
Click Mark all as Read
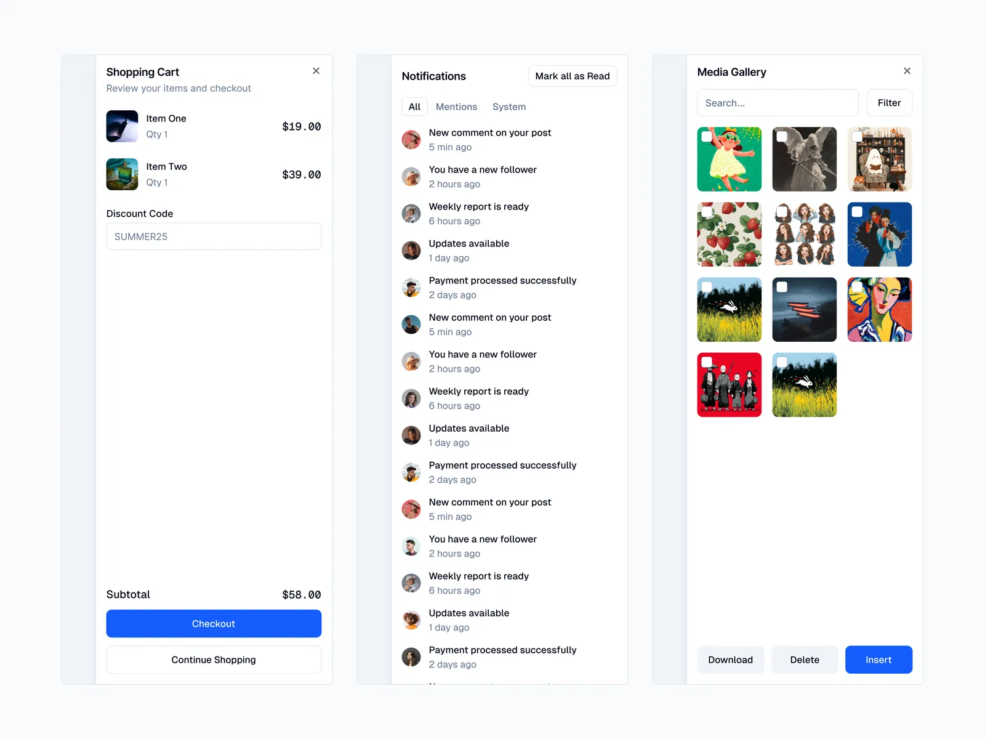pyautogui.click(x=572, y=76)
